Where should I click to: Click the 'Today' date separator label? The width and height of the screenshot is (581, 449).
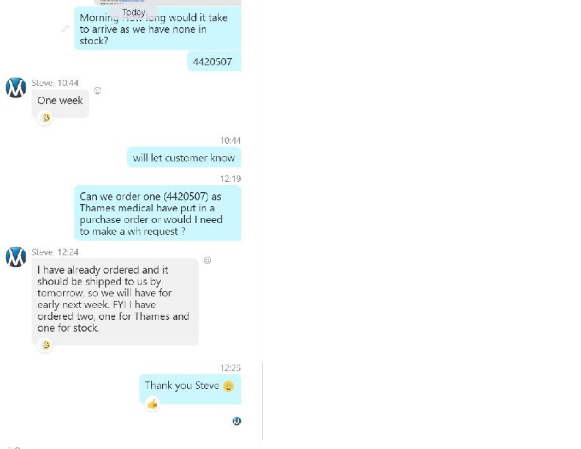(134, 12)
